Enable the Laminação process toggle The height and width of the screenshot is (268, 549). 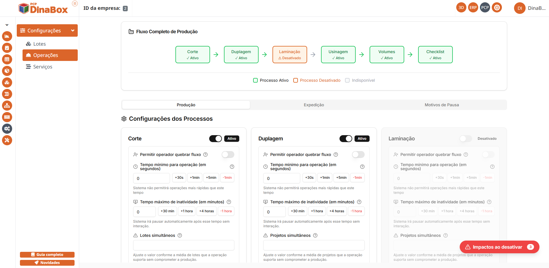click(x=465, y=139)
